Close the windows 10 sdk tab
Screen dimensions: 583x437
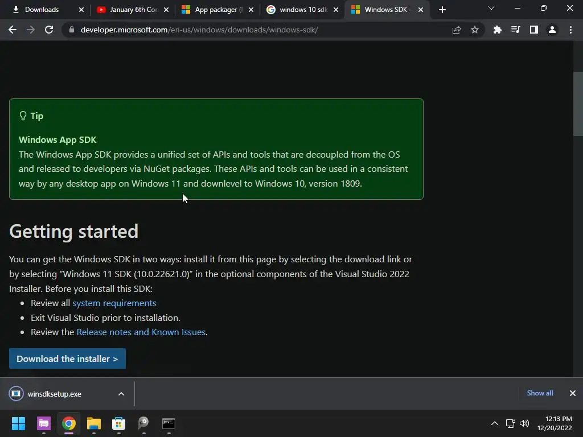tap(336, 10)
